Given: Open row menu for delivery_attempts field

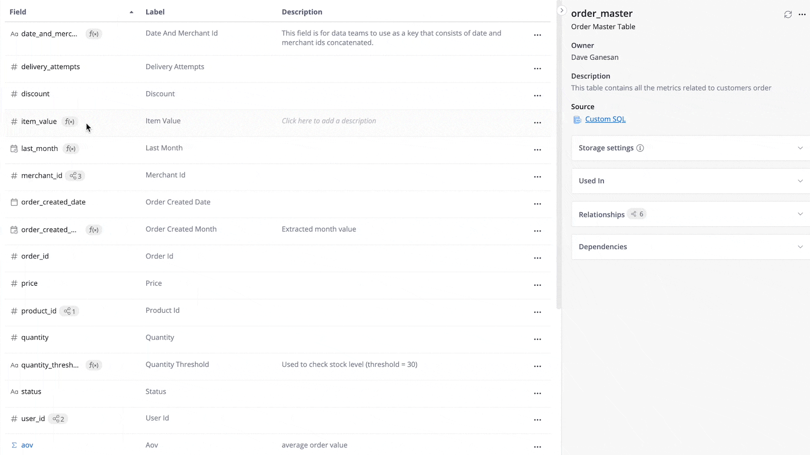Looking at the screenshot, I should pyautogui.click(x=537, y=69).
